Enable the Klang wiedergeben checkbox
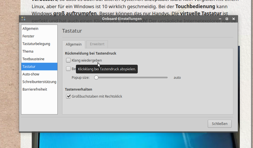 point(68,60)
